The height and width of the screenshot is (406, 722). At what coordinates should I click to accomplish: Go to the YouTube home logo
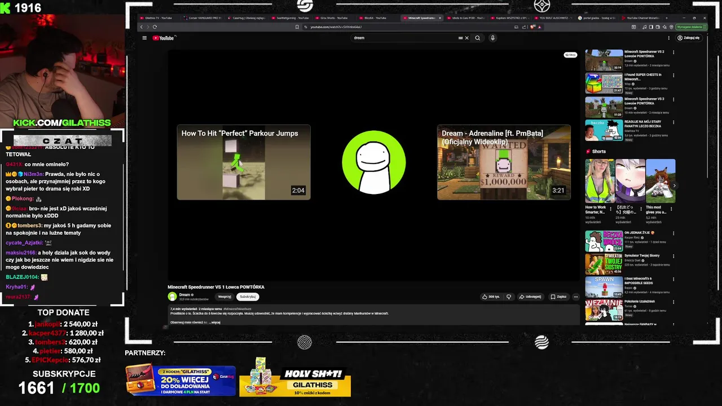click(164, 38)
